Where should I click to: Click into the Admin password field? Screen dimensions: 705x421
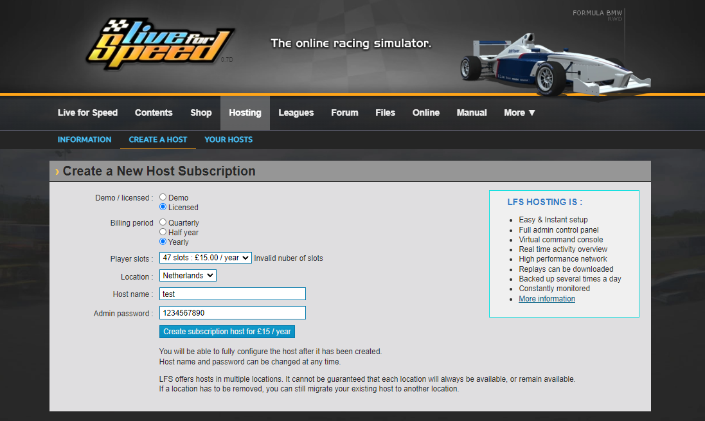(x=233, y=312)
